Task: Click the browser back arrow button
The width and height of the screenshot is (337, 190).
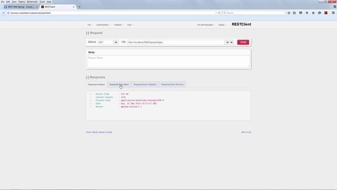Action: pyautogui.click(x=4, y=13)
